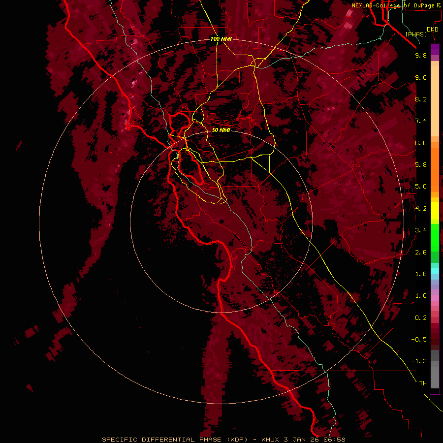The width and height of the screenshot is (443, 443).
Task: Click the 7.4 value on the color scale
Action: (421, 121)
